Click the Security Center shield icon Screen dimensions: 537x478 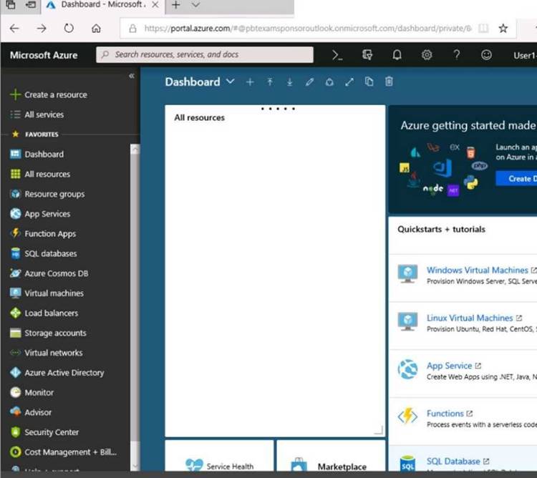click(16, 432)
